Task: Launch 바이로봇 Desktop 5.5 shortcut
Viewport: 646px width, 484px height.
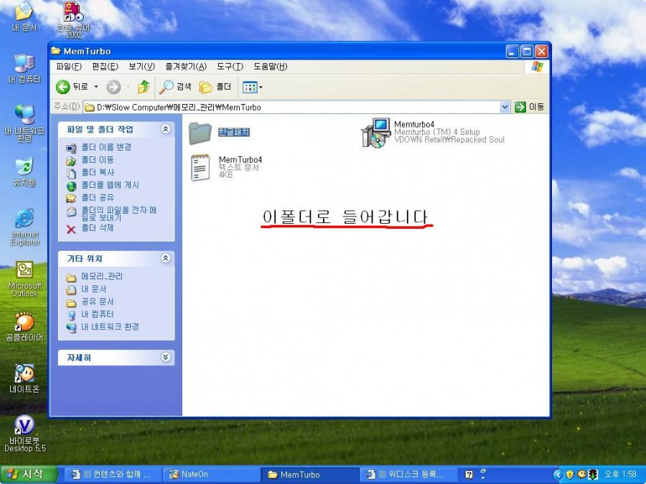Action: click(24, 433)
